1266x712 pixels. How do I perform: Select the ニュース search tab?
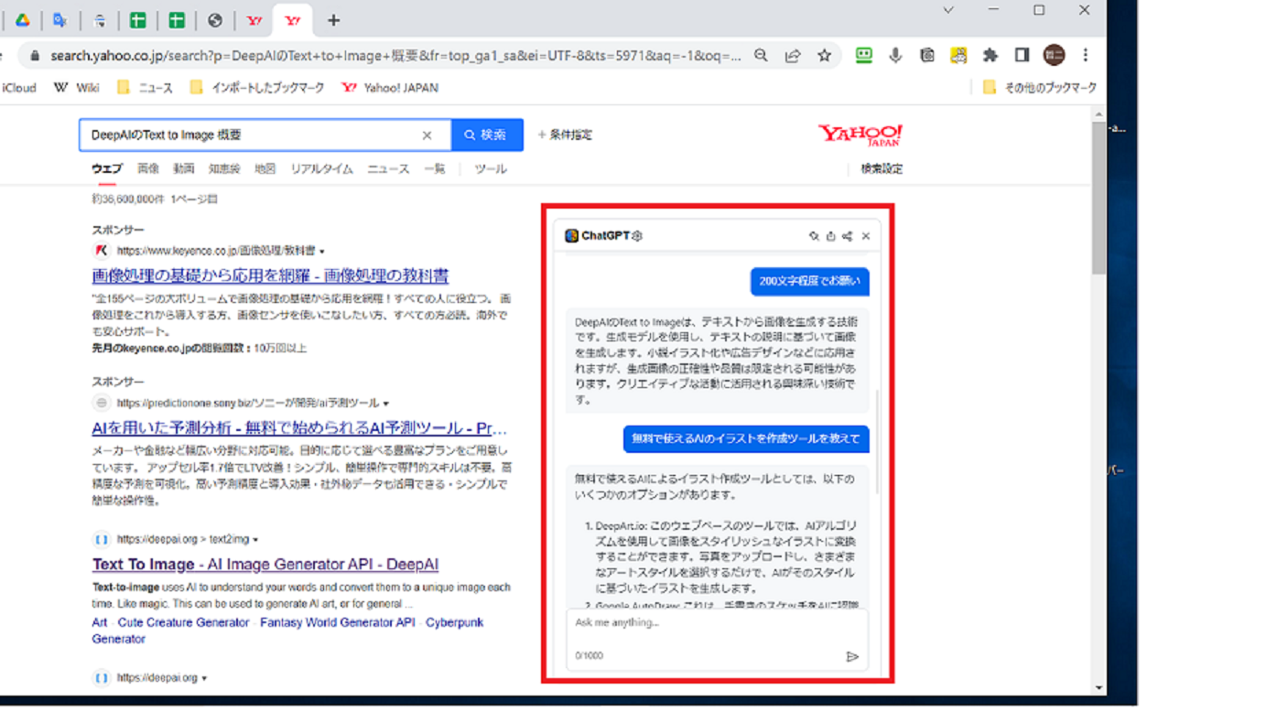coord(388,169)
